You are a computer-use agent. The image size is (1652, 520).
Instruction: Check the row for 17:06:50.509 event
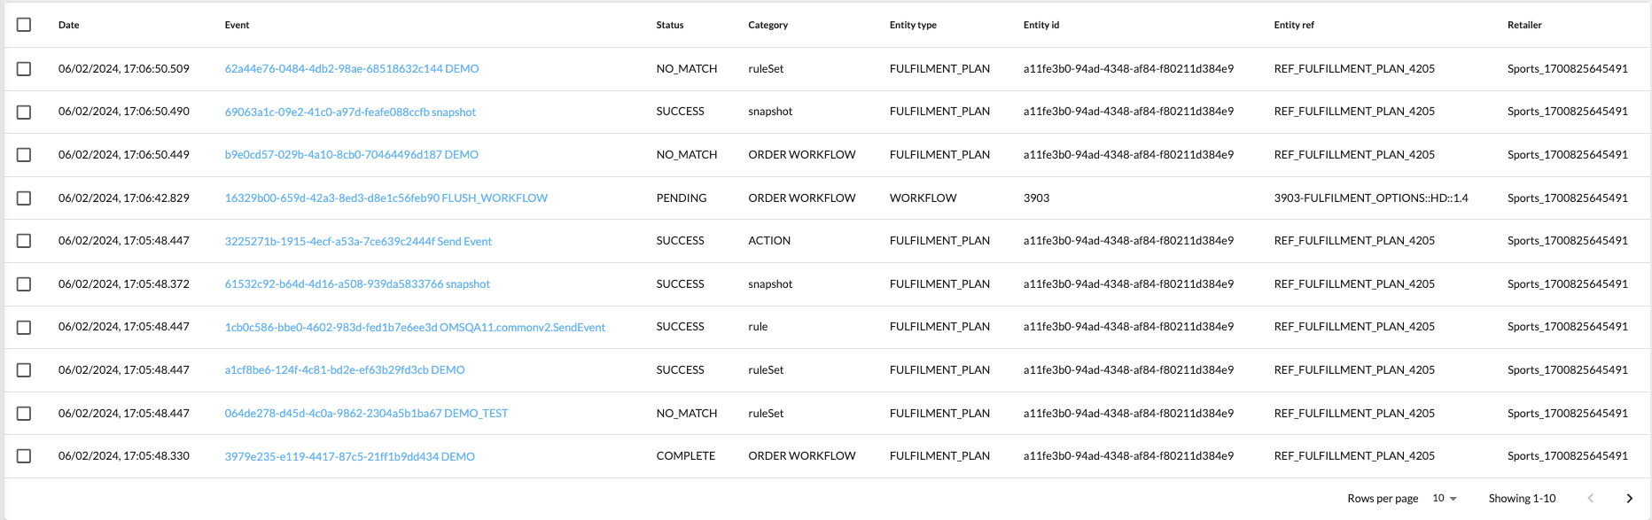(24, 69)
